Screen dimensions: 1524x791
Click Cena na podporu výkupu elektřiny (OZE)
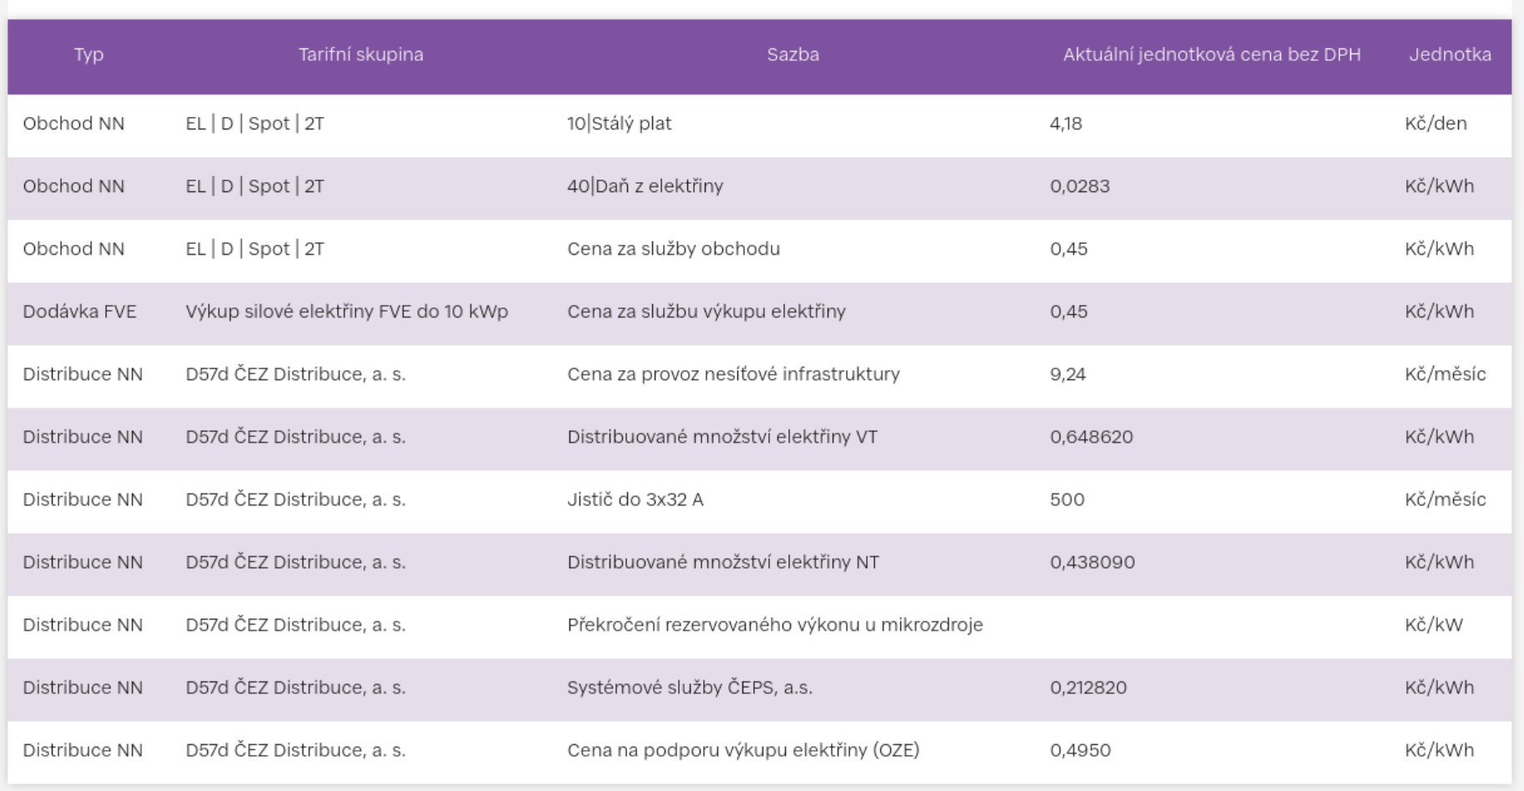(x=742, y=750)
